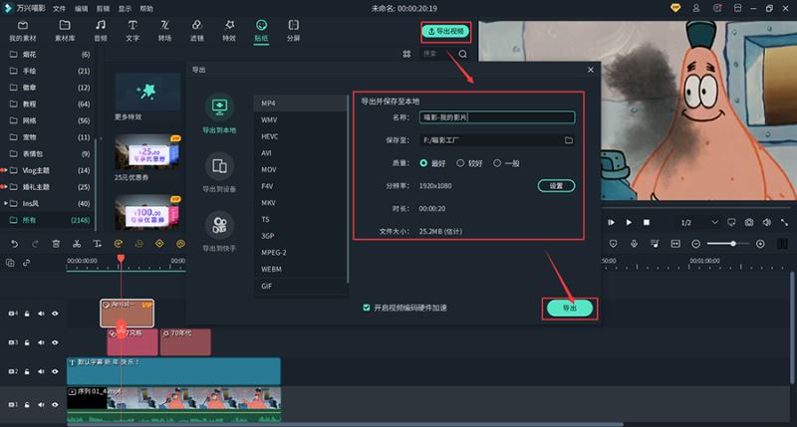Image resolution: width=797 pixels, height=427 pixels.
Task: Toggle visibility eye of track 1
Action: click(55, 405)
